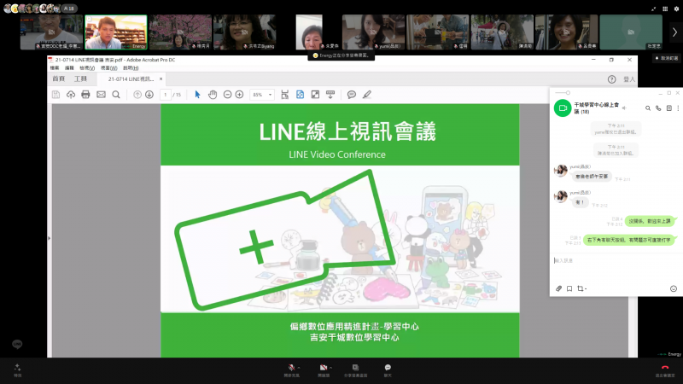683x384 pixels.
Task: Toggle the camera in the meeting bar
Action: tap(324, 368)
